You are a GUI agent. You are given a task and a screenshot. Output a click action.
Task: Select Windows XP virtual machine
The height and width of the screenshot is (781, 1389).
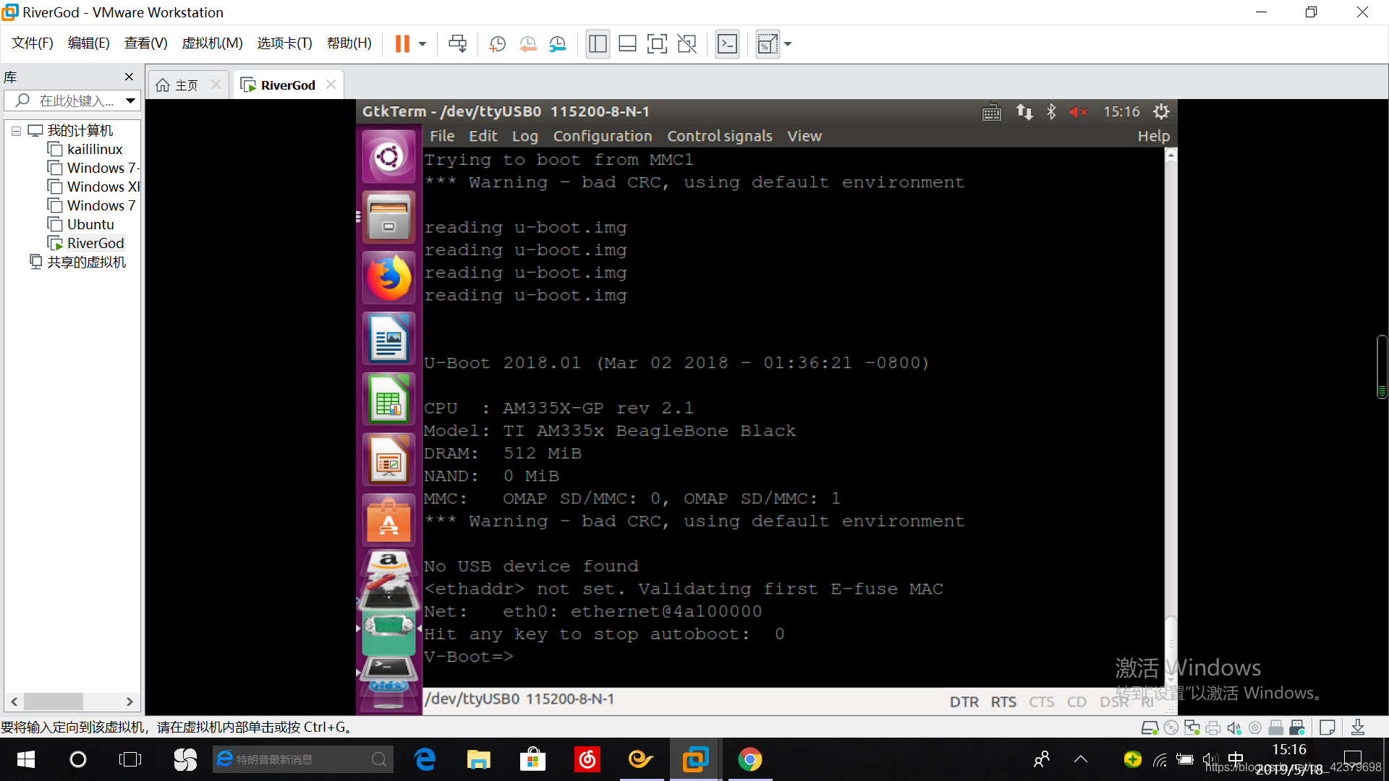tap(94, 187)
